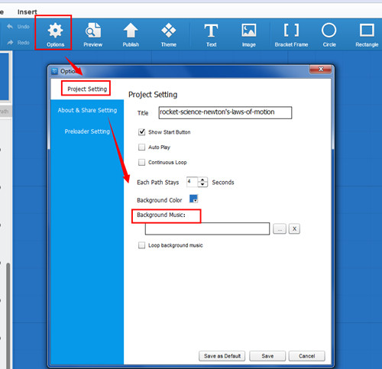Click the Preview toolbar icon

point(93,31)
